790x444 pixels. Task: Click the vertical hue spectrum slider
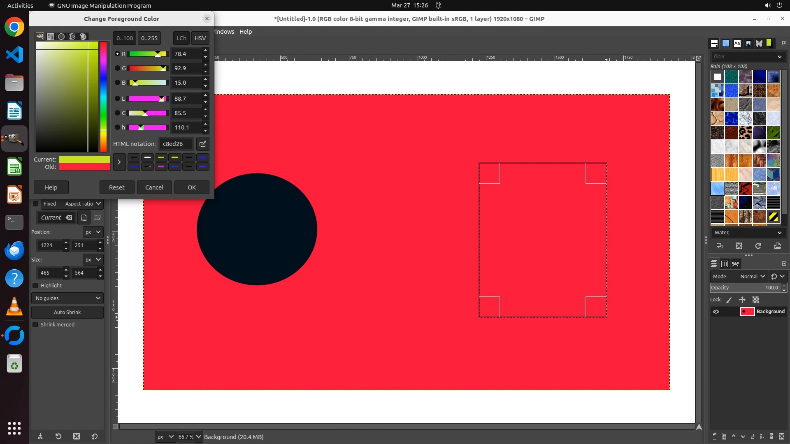coord(103,97)
